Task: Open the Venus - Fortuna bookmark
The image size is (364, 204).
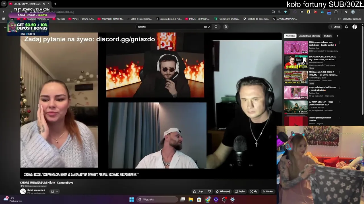Action: 81,19
